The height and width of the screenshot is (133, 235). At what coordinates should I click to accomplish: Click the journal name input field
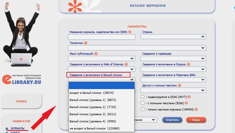click(x=101, y=37)
